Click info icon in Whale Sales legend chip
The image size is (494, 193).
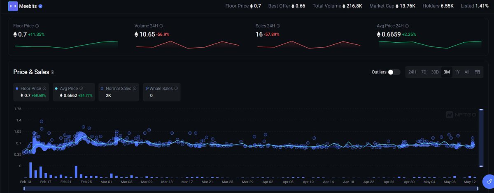(x=176, y=88)
